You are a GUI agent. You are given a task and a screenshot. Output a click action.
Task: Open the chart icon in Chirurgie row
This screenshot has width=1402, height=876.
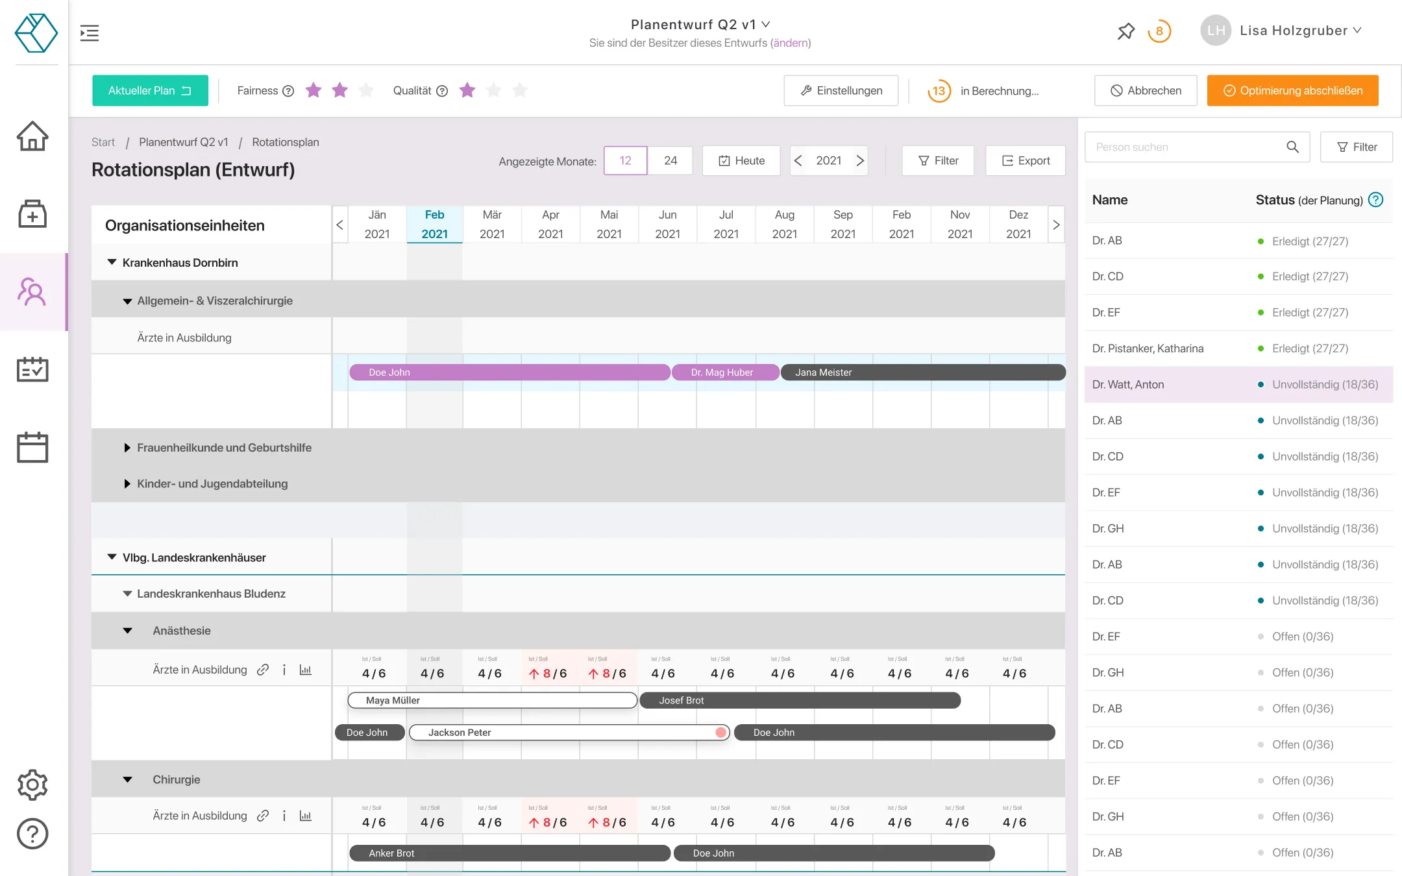pos(305,816)
